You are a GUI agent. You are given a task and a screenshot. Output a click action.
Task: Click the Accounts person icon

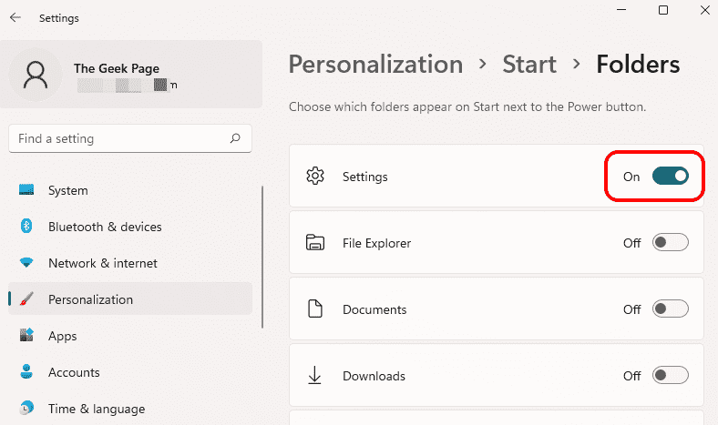(26, 371)
